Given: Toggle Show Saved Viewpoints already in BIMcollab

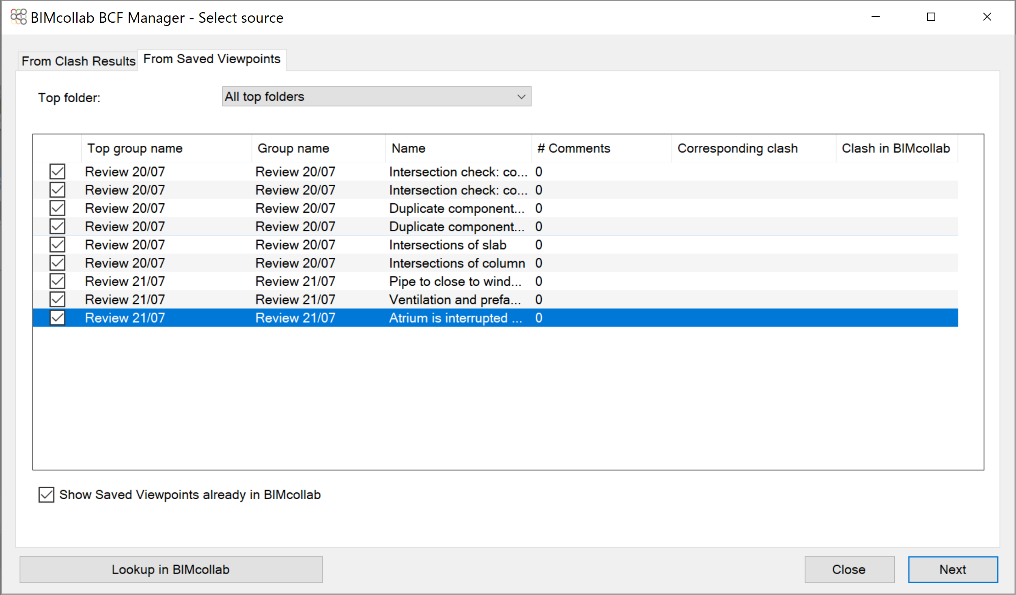Looking at the screenshot, I should [x=46, y=495].
